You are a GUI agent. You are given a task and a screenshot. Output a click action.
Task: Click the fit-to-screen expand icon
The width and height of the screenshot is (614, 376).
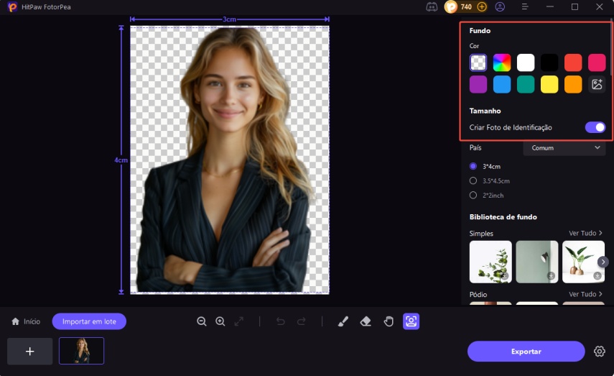(x=239, y=321)
